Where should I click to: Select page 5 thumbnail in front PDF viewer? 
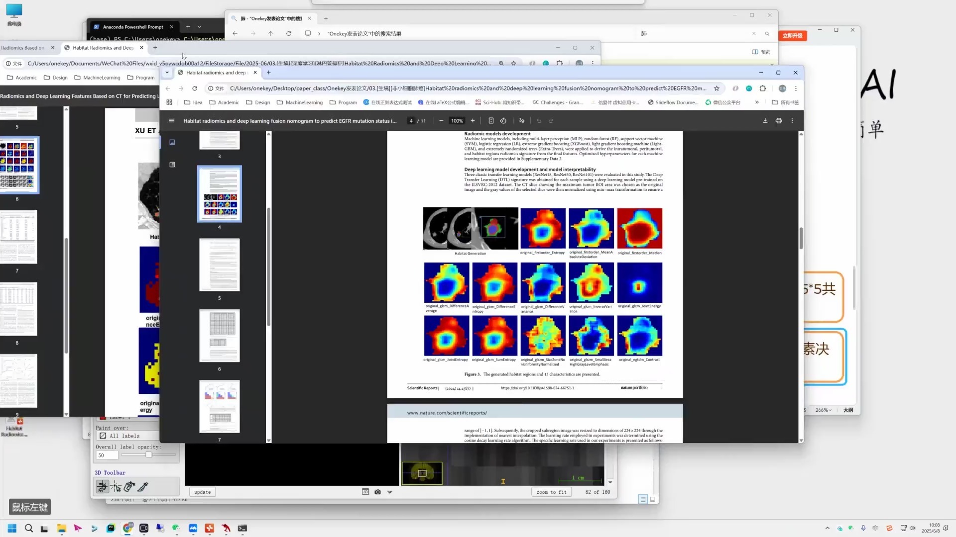pyautogui.click(x=220, y=265)
